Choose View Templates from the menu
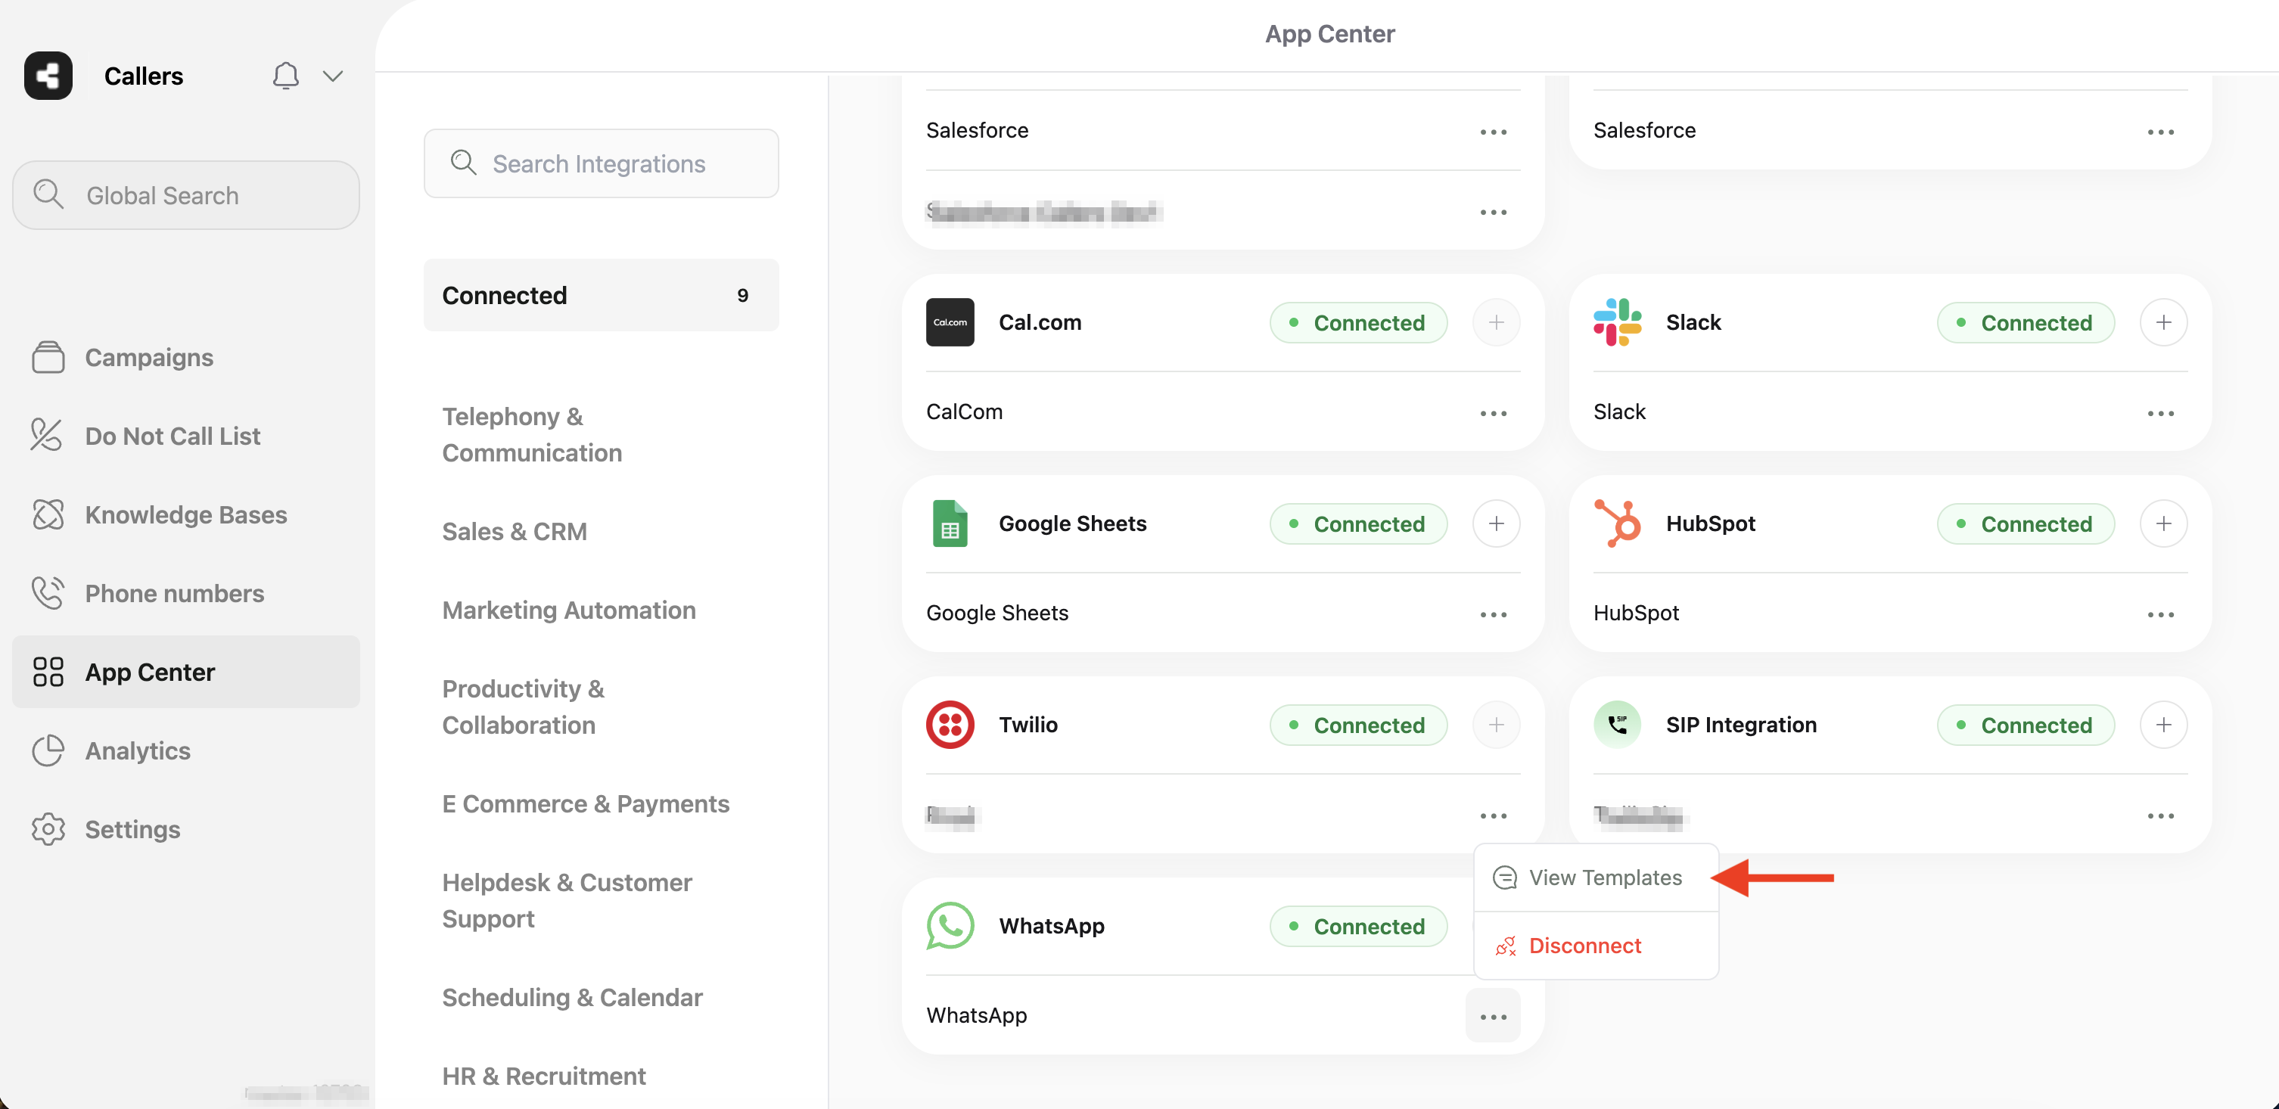This screenshot has height=1109, width=2279. pos(1596,878)
